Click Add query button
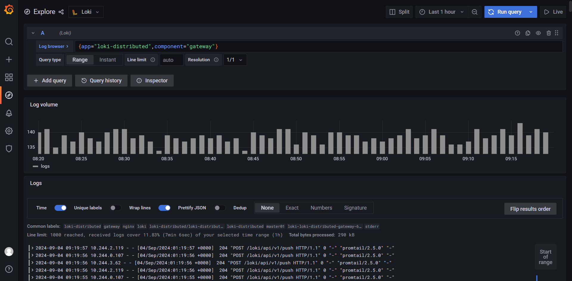The width and height of the screenshot is (572, 281). click(x=49, y=81)
